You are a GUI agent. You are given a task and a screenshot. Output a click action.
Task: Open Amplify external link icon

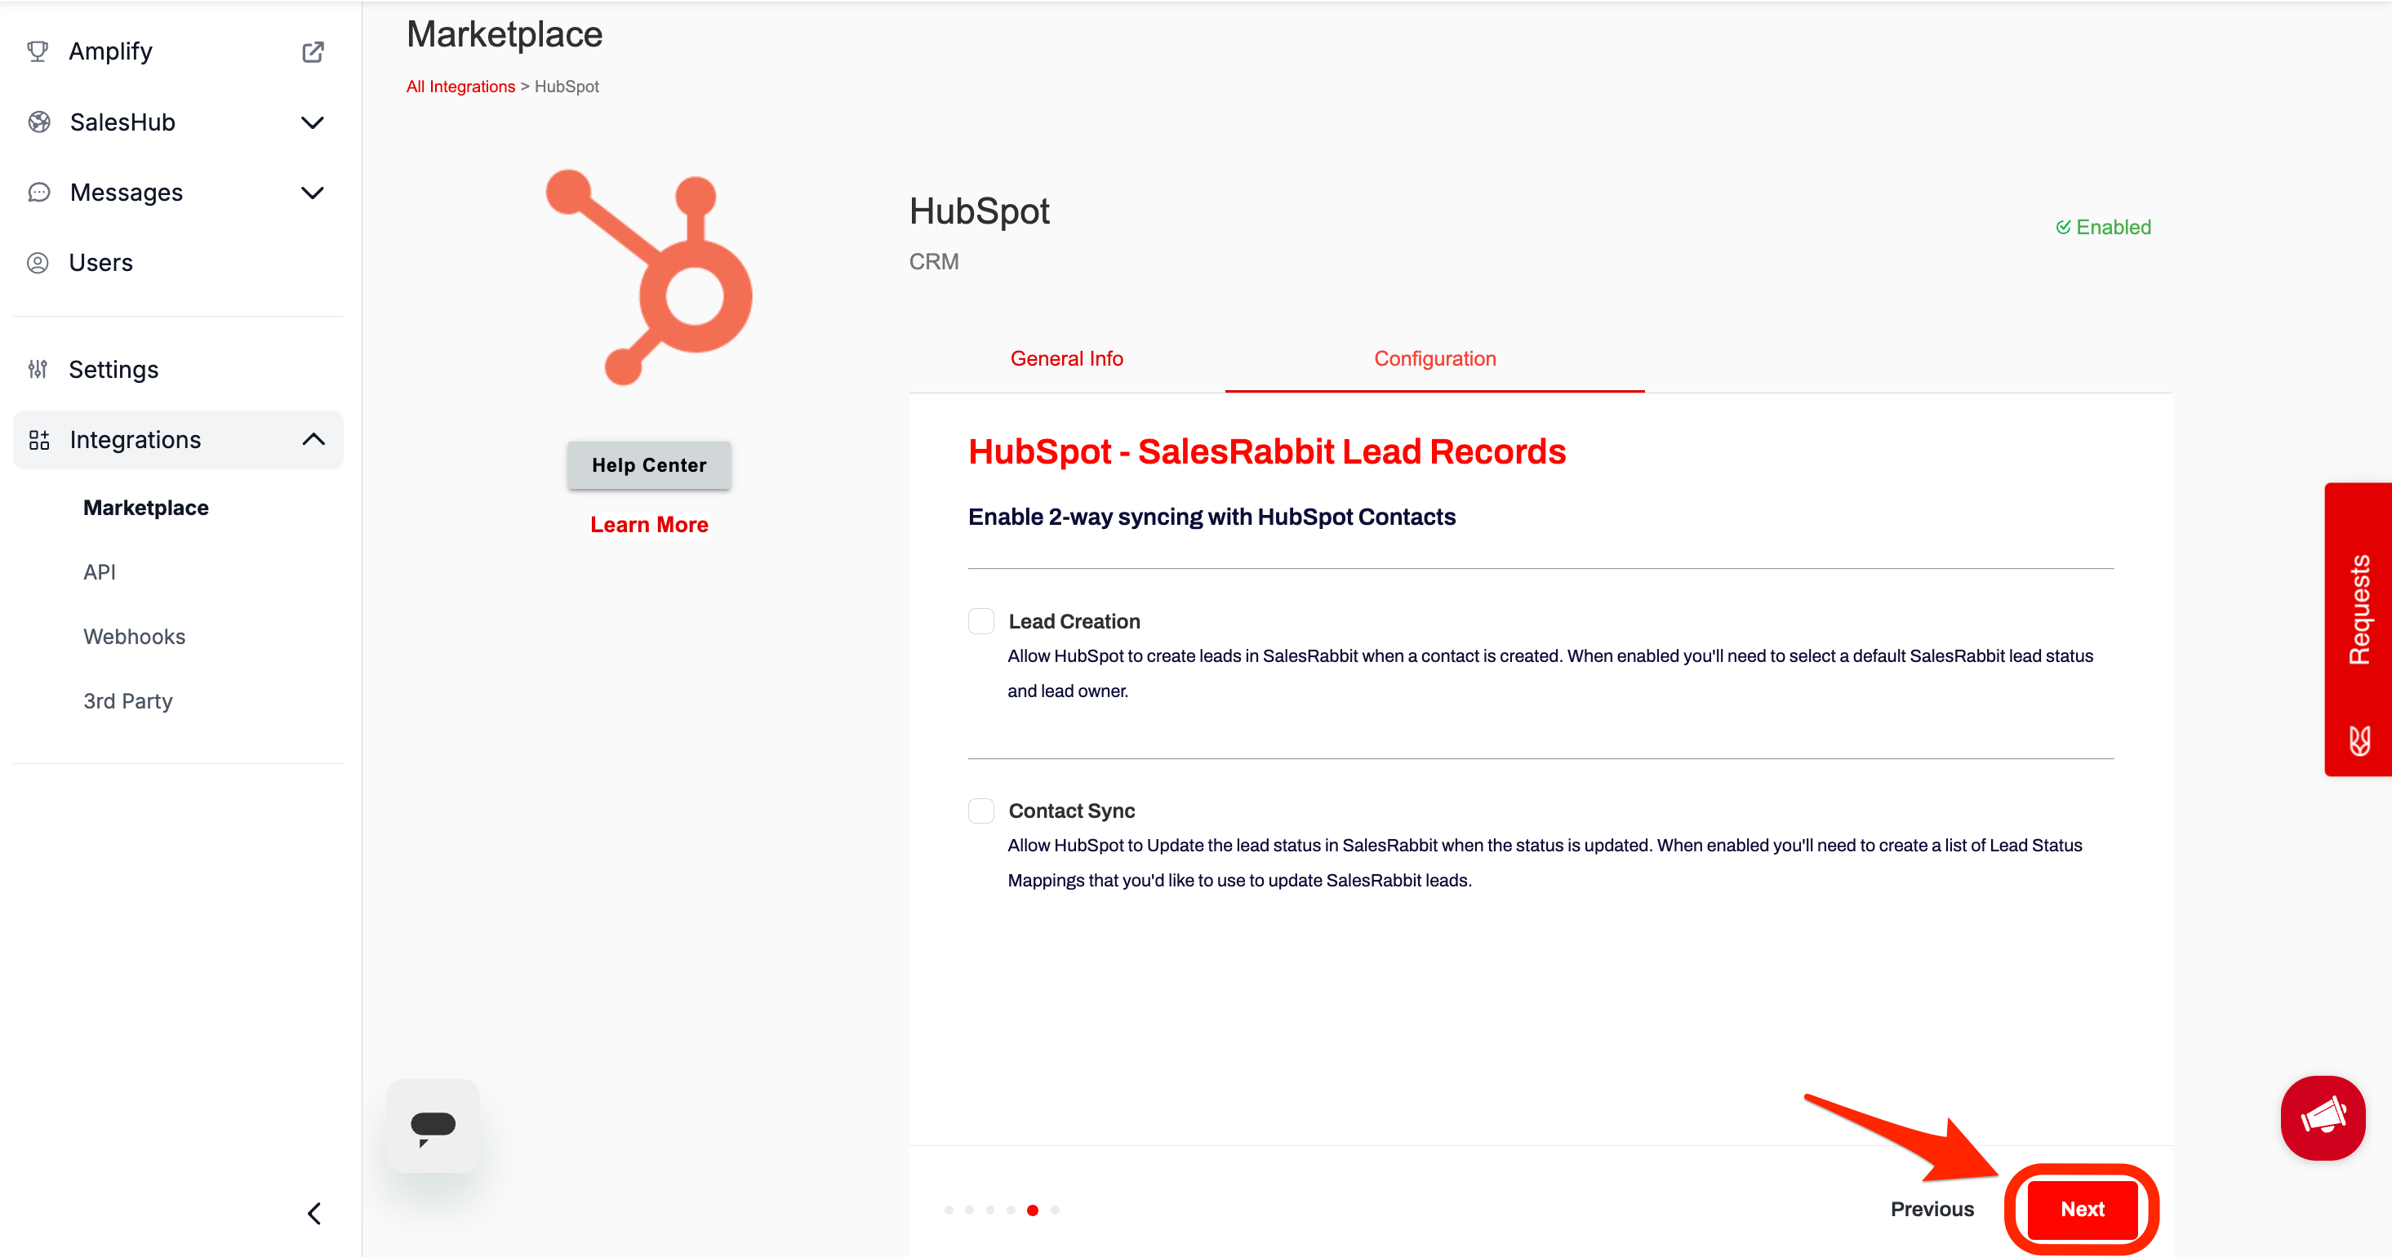[x=313, y=52]
